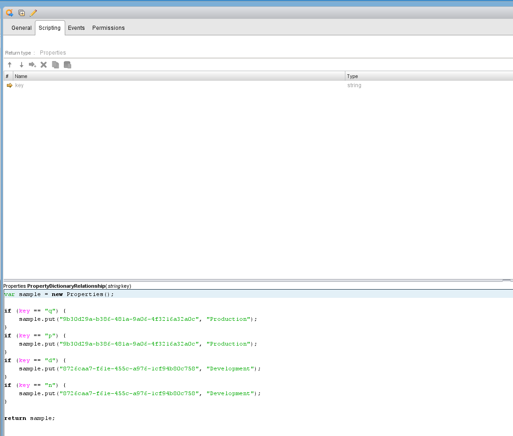This screenshot has width=513, height=436.
Task: Open the string type dropdown for the key parameter
Action: pos(354,85)
